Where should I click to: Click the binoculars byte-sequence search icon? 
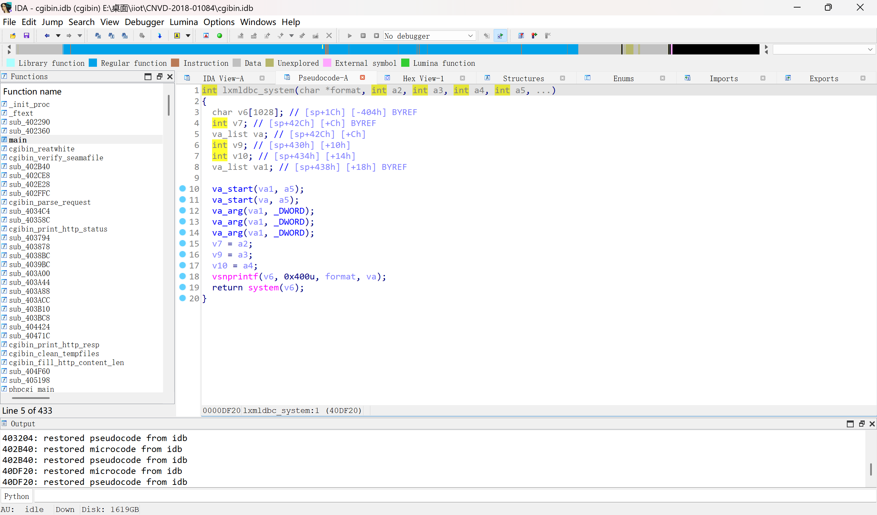tap(125, 36)
